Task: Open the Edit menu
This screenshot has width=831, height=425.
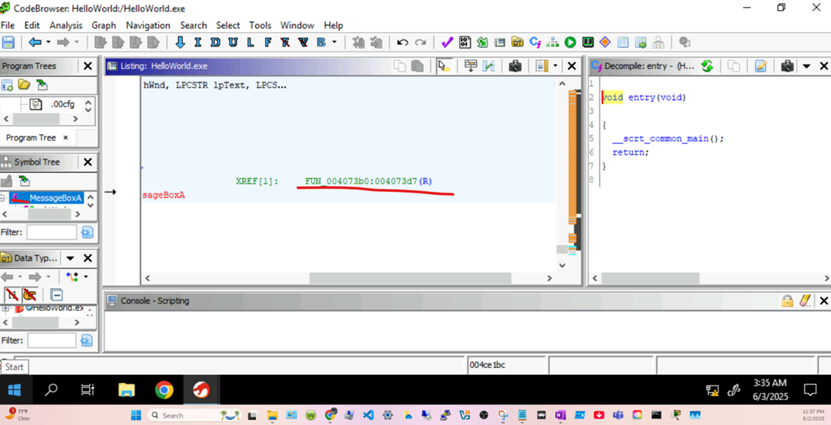Action: (x=32, y=25)
